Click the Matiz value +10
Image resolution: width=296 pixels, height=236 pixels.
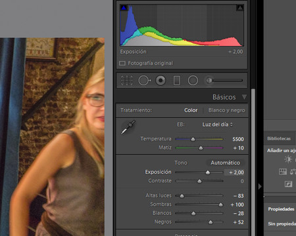(239, 148)
